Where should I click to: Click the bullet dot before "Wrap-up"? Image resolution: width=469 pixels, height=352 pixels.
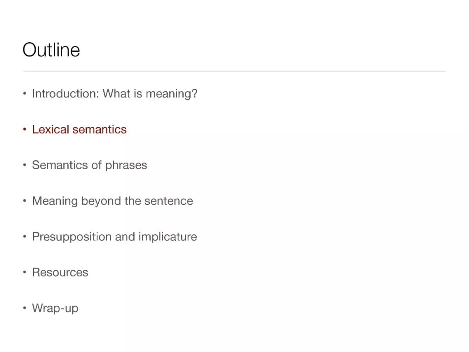point(25,309)
